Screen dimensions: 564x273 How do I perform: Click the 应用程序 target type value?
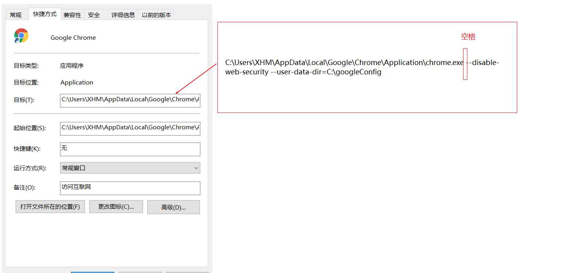(72, 66)
